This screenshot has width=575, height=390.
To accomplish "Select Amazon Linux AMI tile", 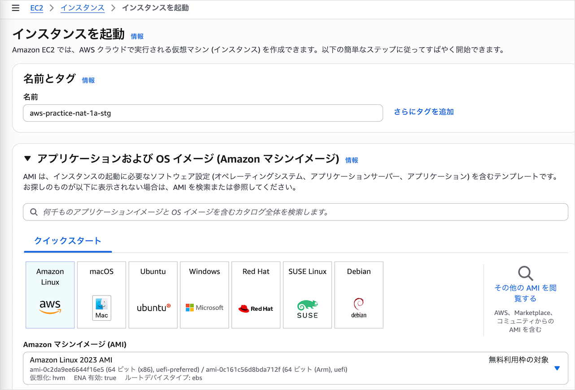I will tap(50, 295).
